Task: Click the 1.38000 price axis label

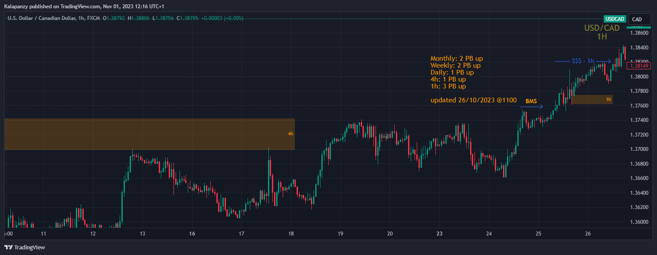Action: coord(639,77)
